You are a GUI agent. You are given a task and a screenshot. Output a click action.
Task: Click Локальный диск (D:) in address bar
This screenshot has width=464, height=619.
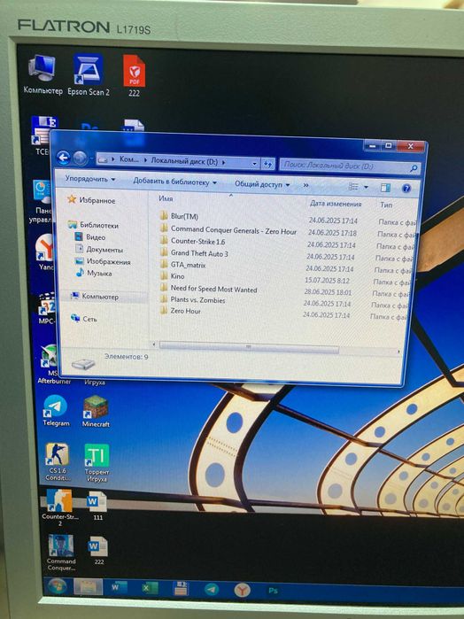184,161
